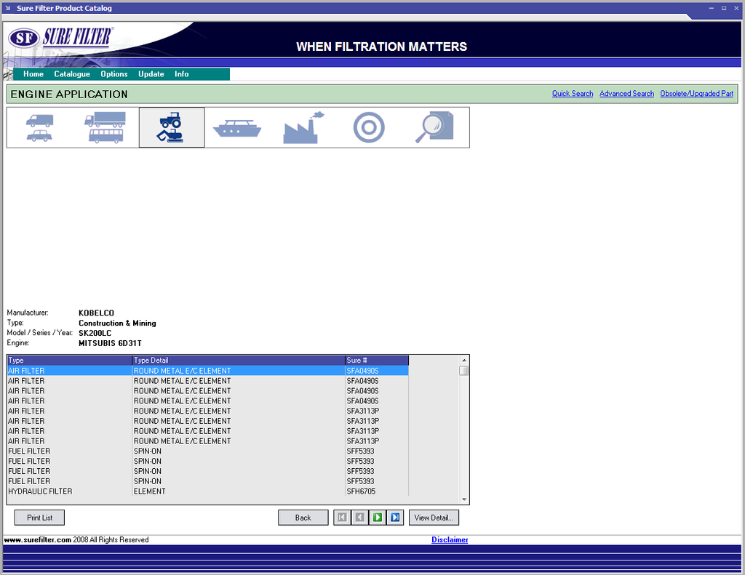745x575 pixels.
Task: Open the title bar system menu icon
Action: [8, 8]
